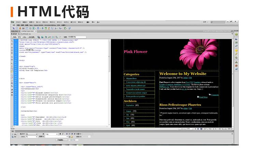This screenshot has width=271, height=153.
Task: Open the ID dropdown in Properties panel
Action: [32, 137]
